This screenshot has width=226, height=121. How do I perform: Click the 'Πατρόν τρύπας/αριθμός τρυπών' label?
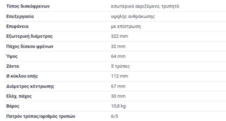[41, 116]
